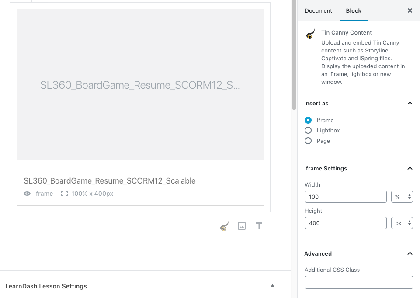Collapse the Insert as section

click(410, 104)
